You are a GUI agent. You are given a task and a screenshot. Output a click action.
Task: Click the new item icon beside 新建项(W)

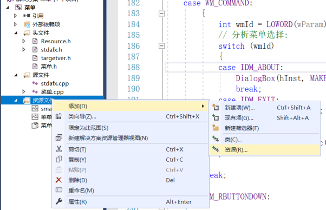pyautogui.click(x=216, y=107)
